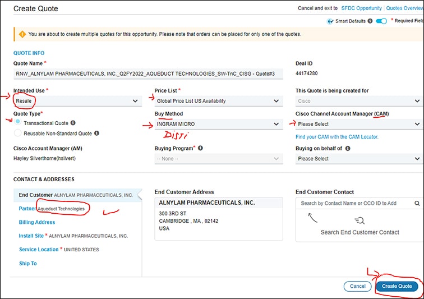Click the Smart Defaults waveform icon
Screen dimensions: 424x299
[x=330, y=21]
